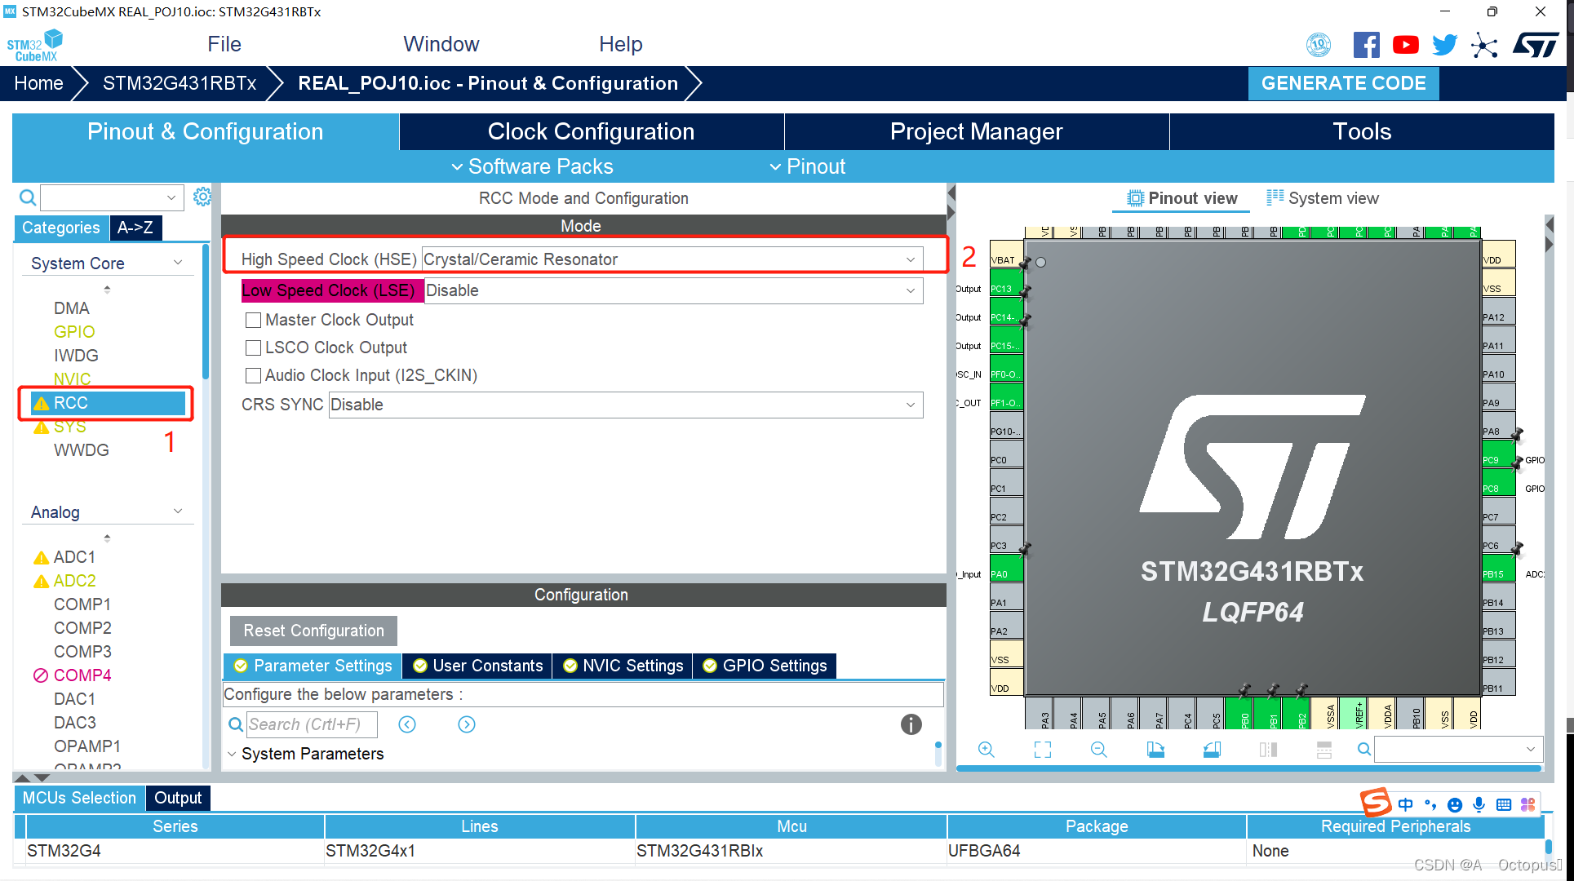Viewport: 1574px width, 881px height.
Task: Open the Sogou emoji panel
Action: (1454, 805)
